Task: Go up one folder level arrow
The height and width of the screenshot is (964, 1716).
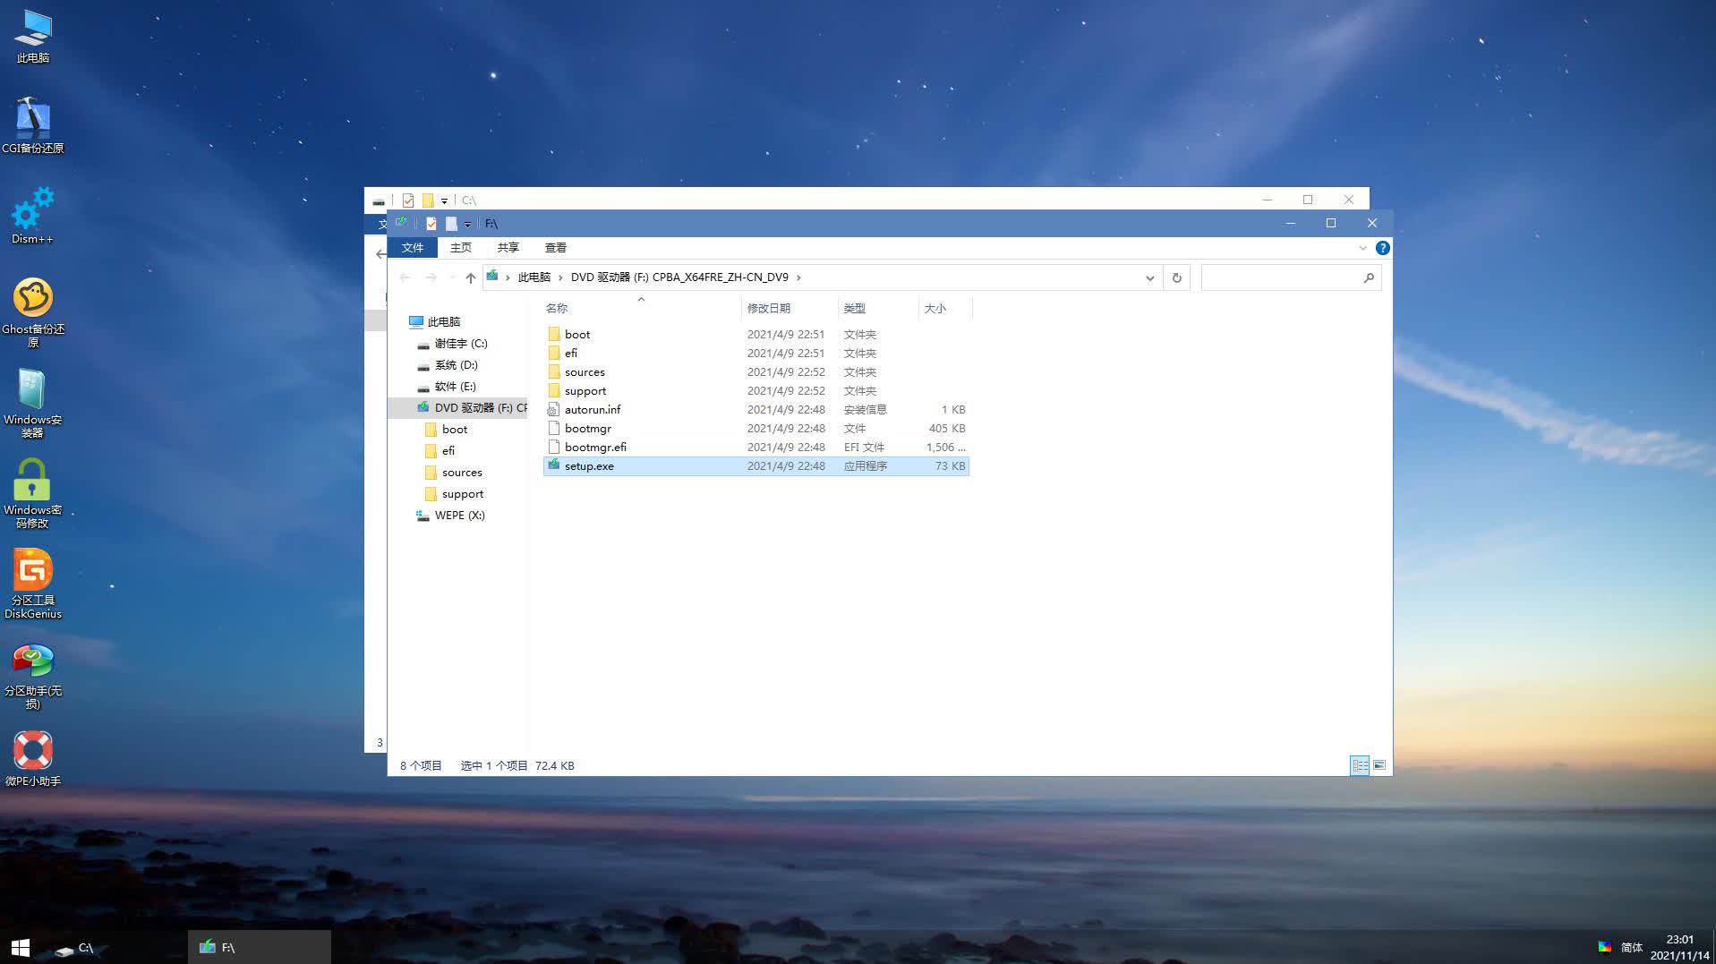Action: click(470, 278)
